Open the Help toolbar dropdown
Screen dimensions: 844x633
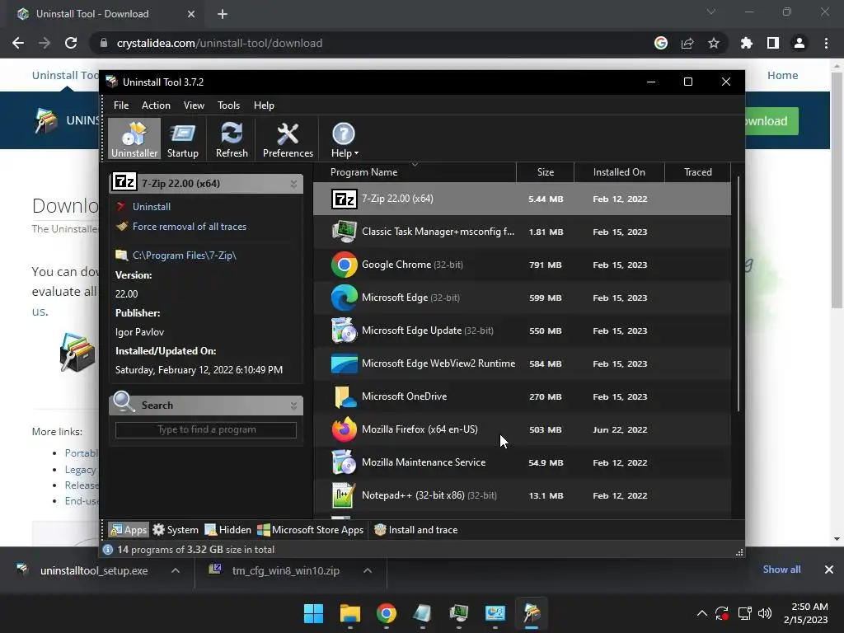(344, 139)
